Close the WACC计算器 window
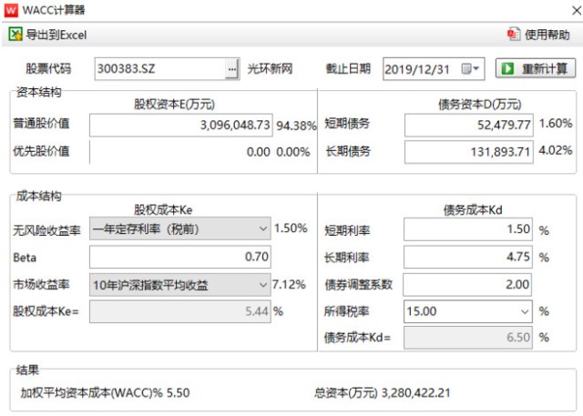Screen dimensions: 583x416 point(577,10)
